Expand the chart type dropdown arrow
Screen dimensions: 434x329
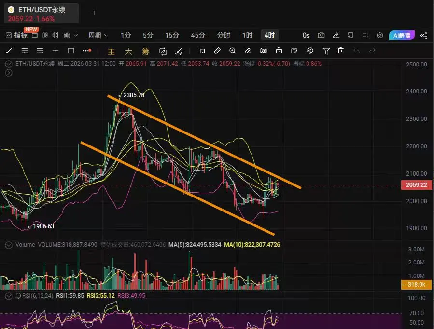pyautogui.click(x=76, y=35)
